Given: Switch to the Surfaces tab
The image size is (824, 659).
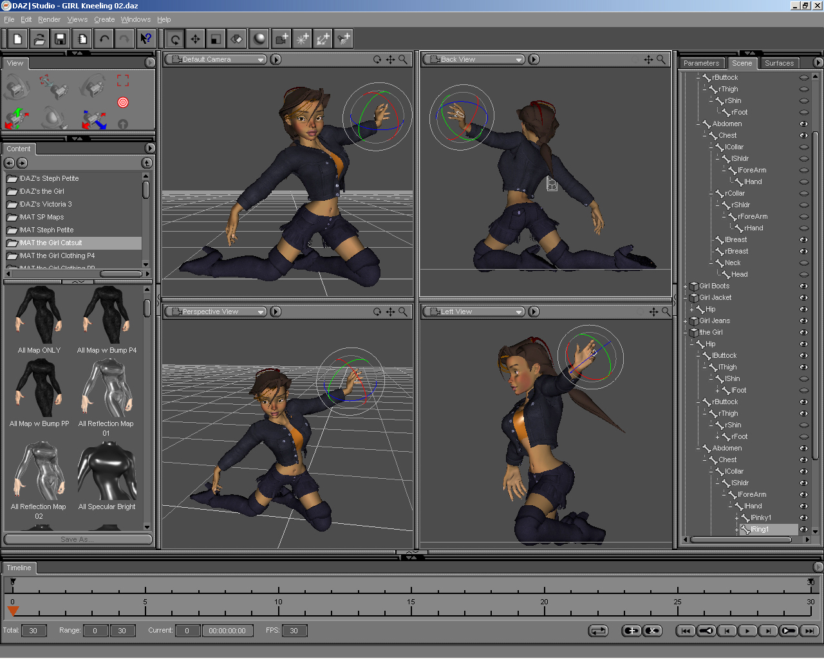Looking at the screenshot, I should (779, 63).
